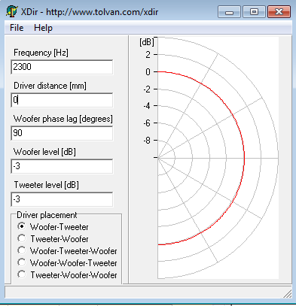This screenshot has width=296, height=306.
Task: Click the "Woofer level [dB]" label
Action: tap(44, 152)
